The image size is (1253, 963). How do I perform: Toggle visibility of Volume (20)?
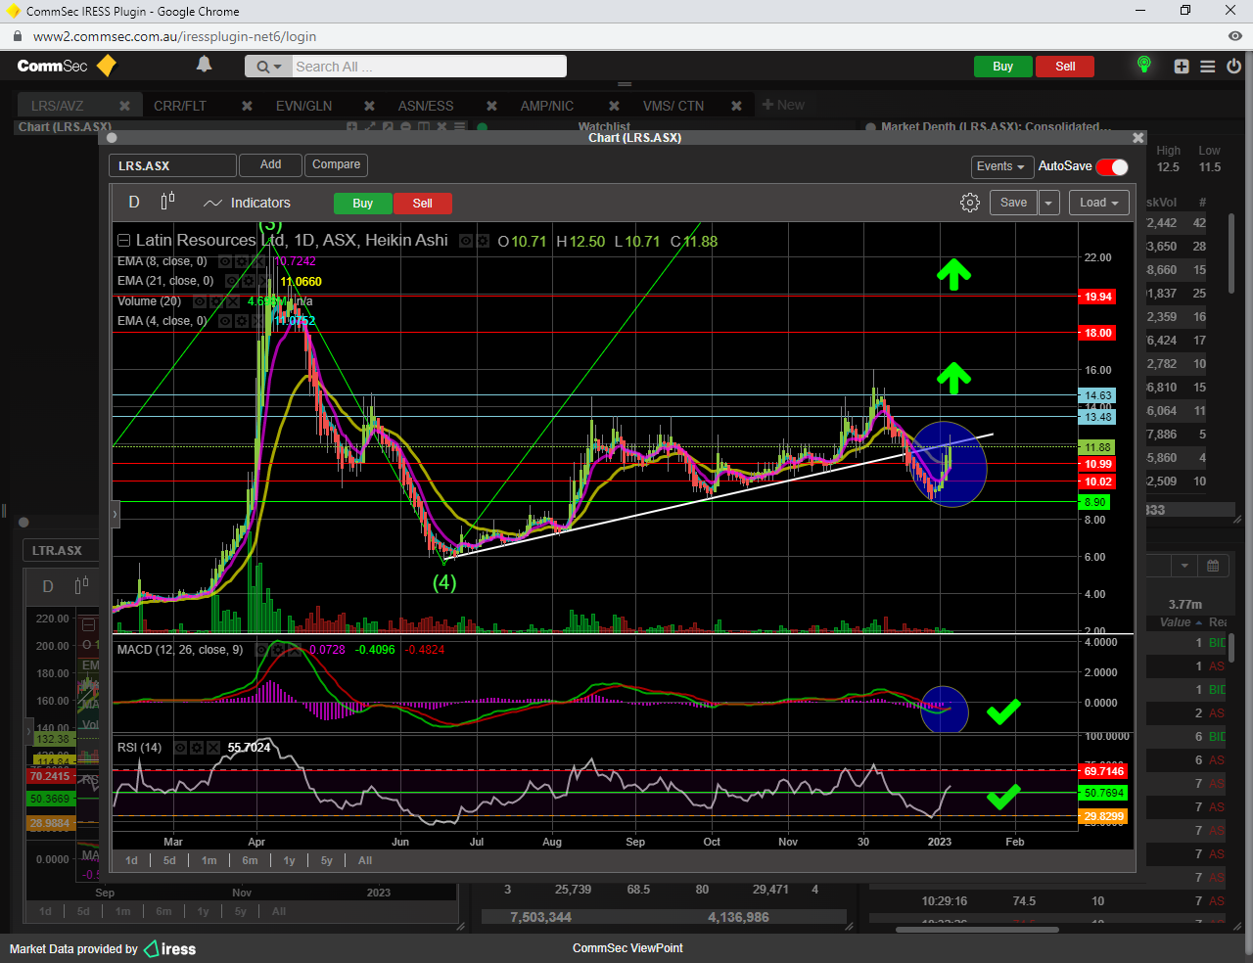200,301
